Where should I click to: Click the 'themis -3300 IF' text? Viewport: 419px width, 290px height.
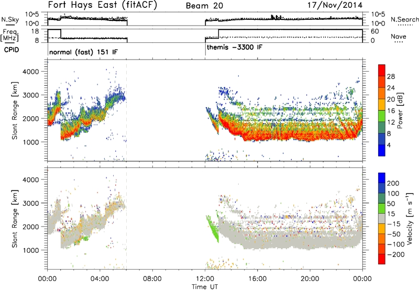click(235, 47)
